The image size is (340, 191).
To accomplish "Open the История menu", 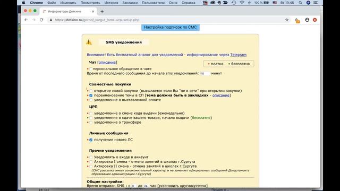I will pos(111,3).
